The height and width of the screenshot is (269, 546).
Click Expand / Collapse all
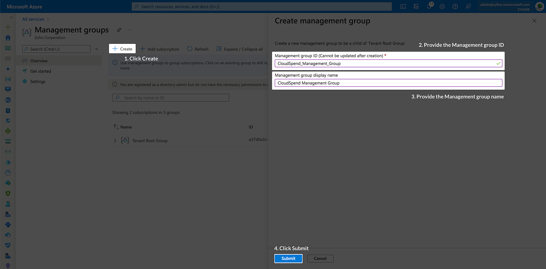pos(239,49)
